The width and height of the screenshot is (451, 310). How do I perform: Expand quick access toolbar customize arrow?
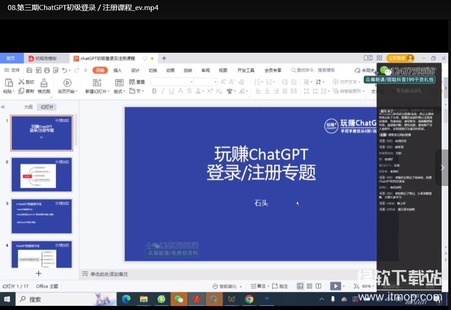pos(85,70)
